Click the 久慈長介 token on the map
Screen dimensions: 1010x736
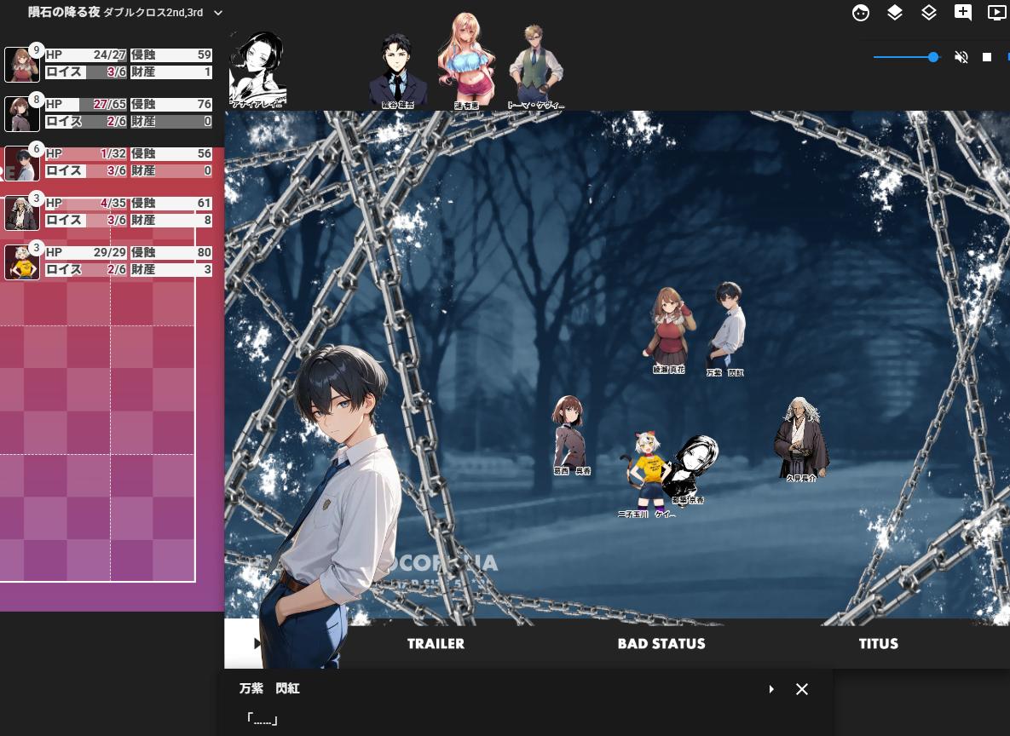click(800, 439)
